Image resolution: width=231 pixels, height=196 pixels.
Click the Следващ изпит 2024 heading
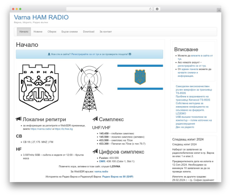click(x=188, y=139)
